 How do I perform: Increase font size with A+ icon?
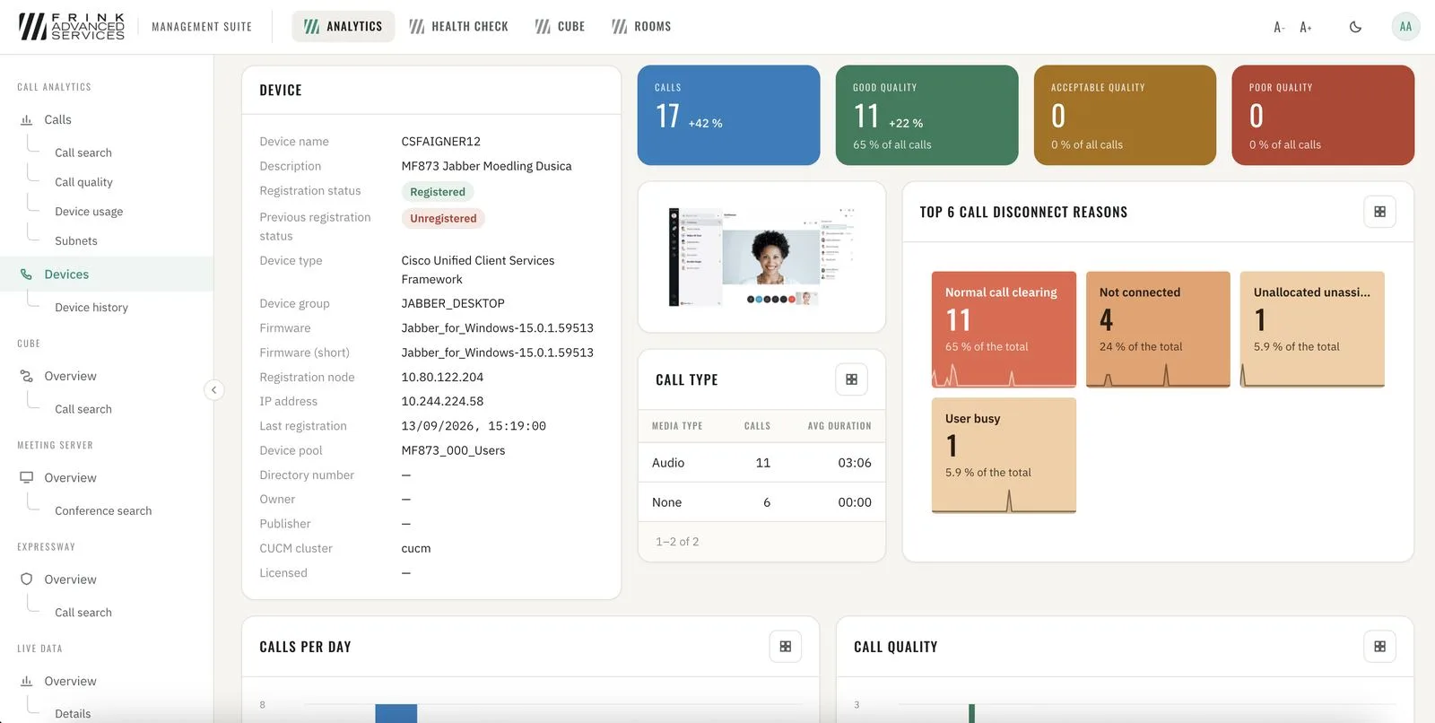(x=1306, y=27)
